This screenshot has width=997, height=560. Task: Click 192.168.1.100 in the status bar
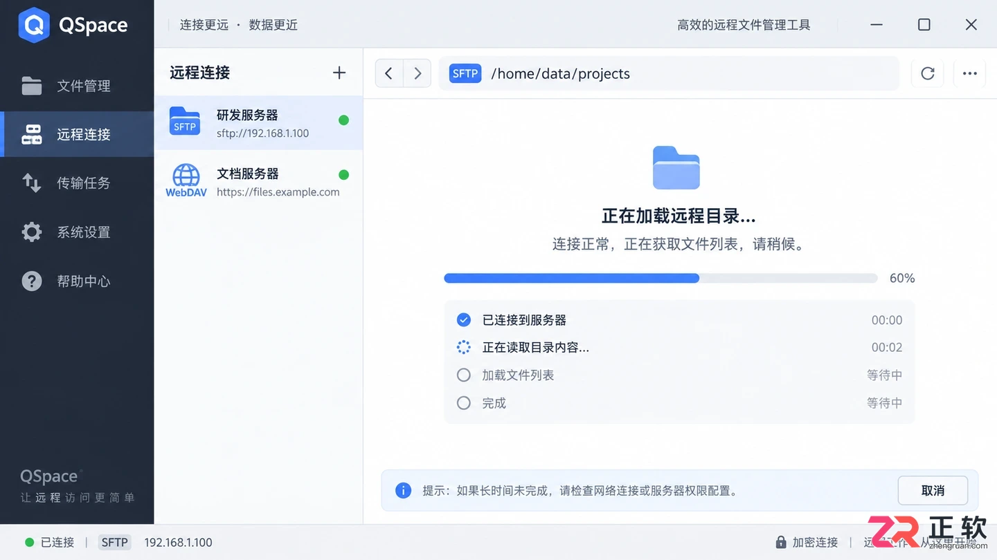tap(178, 543)
